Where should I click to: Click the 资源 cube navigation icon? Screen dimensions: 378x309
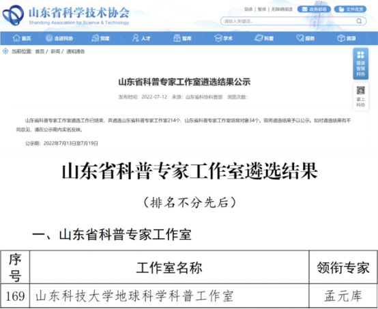pyautogui.click(x=341, y=38)
